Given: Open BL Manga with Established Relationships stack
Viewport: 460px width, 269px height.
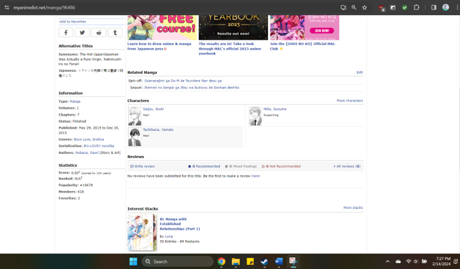Looking at the screenshot, I should pyautogui.click(x=180, y=224).
